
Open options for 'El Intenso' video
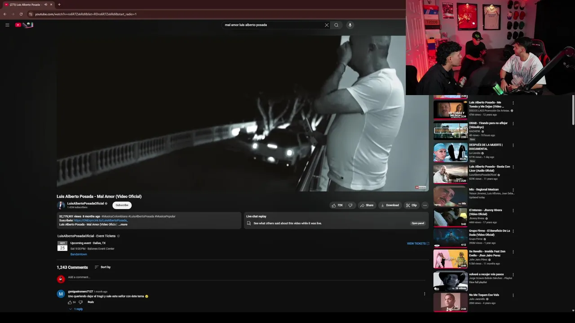[x=513, y=210]
